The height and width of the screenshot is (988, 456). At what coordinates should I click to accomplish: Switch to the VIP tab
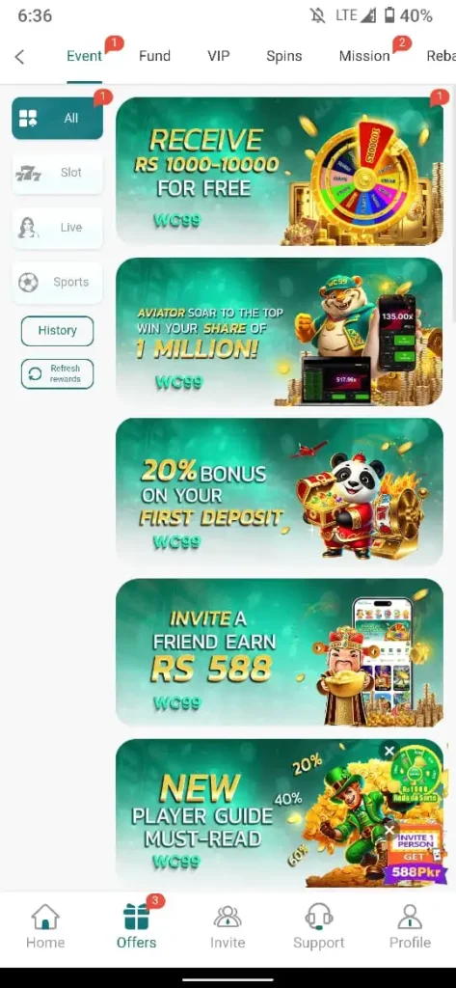pos(219,56)
